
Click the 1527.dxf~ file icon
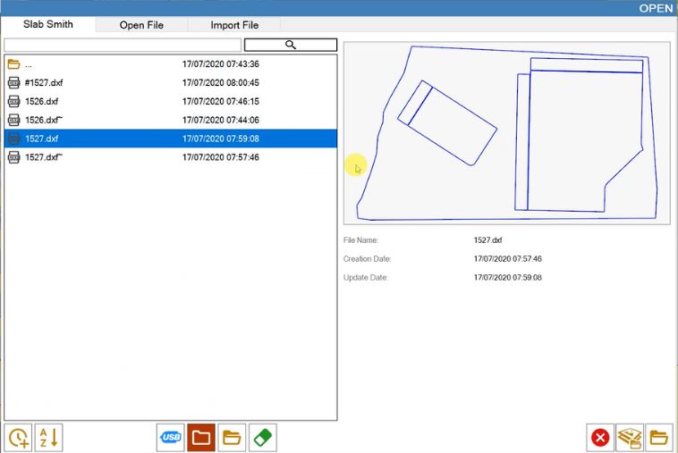click(13, 157)
